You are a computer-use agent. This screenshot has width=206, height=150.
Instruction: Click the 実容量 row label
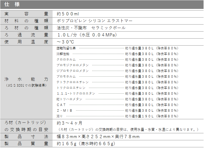(x=26, y=14)
